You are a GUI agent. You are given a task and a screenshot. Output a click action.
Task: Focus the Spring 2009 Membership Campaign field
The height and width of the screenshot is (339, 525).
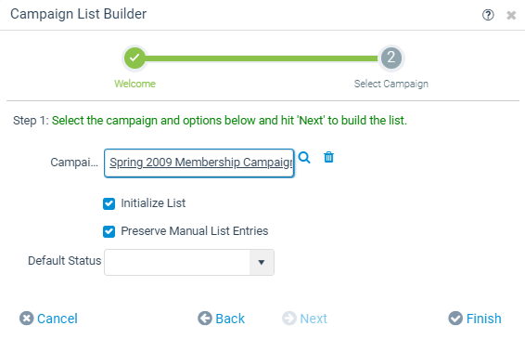coord(199,163)
